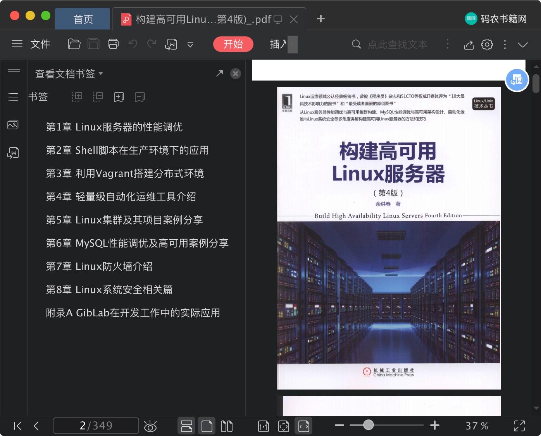Viewport: 541px width, 436px height.
Task: Toggle eye protection mode icon
Action: click(x=150, y=426)
